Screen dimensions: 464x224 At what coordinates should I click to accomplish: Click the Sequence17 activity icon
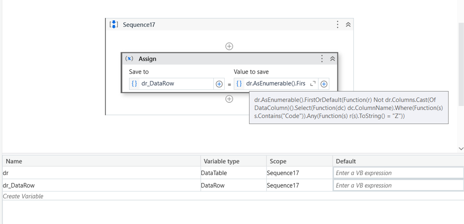coord(114,25)
